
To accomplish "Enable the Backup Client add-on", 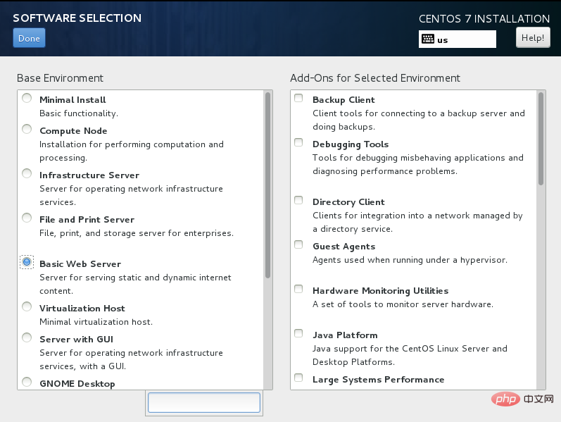I will [x=298, y=99].
